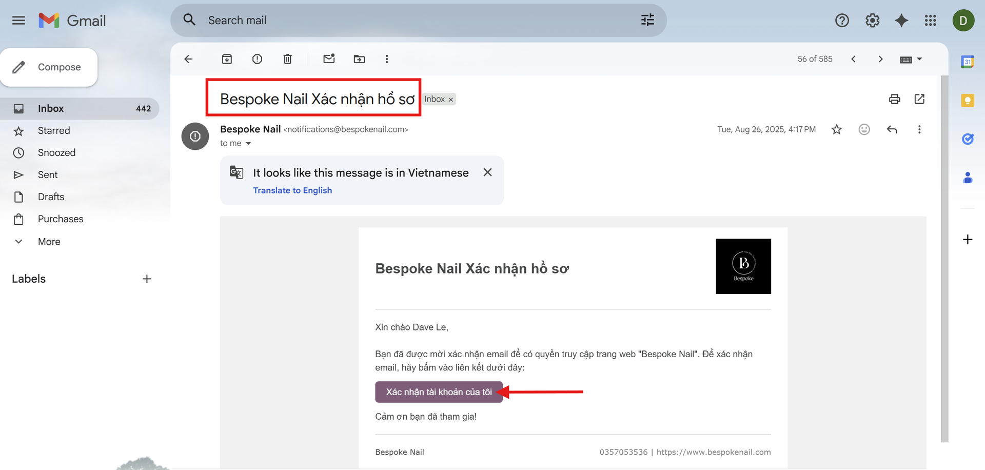Click Translate to English link
Viewport: 985px width, 470px height.
292,190
